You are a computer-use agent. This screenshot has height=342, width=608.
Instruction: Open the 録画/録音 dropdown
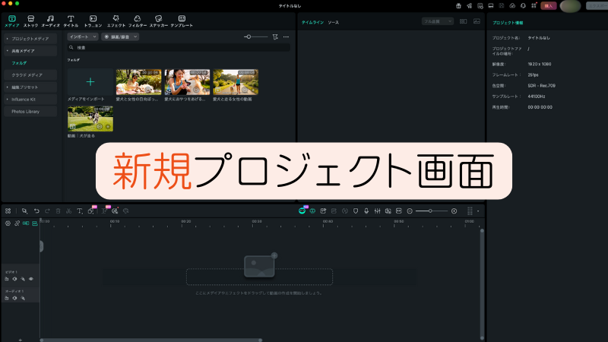[x=120, y=36]
